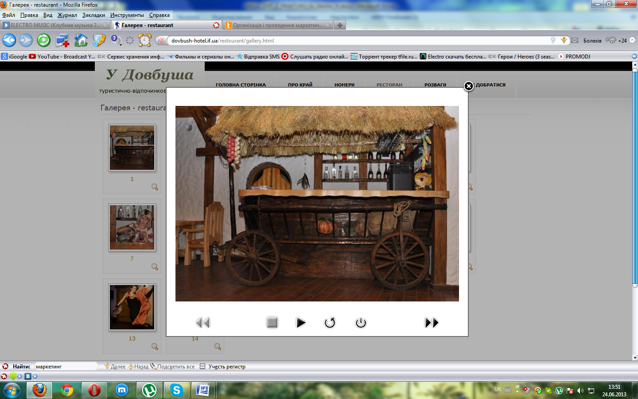This screenshot has height=399, width=638.
Task: Open gallery thumbnail number 1
Action: pyautogui.click(x=132, y=148)
